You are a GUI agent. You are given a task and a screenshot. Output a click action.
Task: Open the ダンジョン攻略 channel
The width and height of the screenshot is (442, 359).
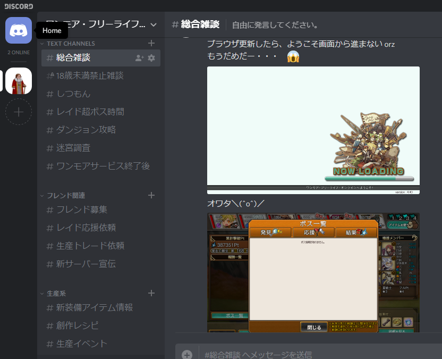click(101, 130)
